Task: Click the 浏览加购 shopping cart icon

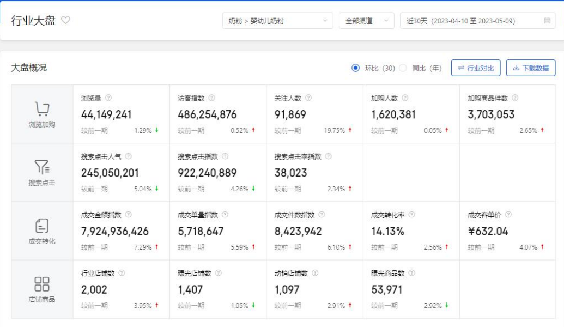Action: click(x=42, y=109)
